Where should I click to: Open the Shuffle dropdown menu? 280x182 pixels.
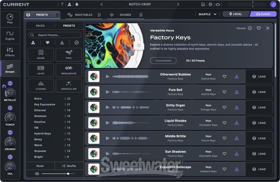click(208, 14)
